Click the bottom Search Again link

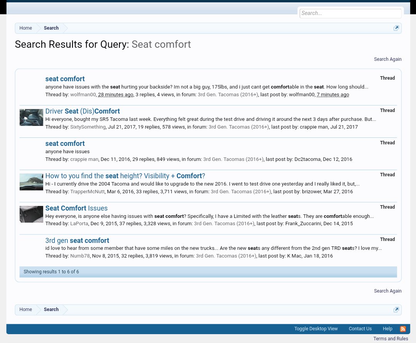pos(387,291)
